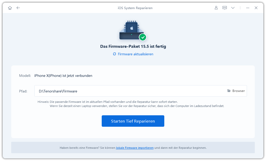This screenshot has width=266, height=161.
Task: Click the firmware path input field
Action: (x=141, y=91)
